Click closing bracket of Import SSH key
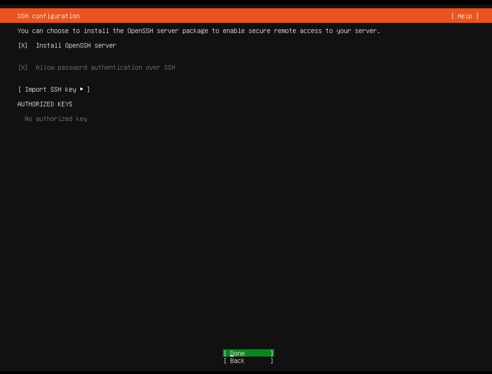Viewport: 492px width, 374px height. tap(88, 89)
